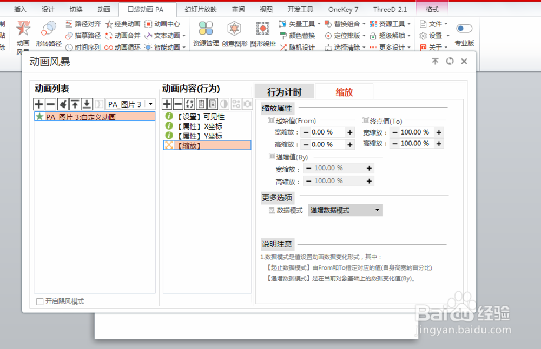Remove selected behavior using minus icon in 动画内容

(x=177, y=104)
